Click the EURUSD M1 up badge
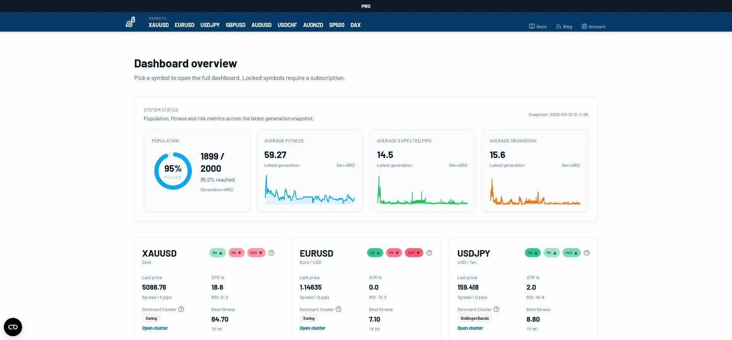The height and width of the screenshot is (340, 732). 375,253
